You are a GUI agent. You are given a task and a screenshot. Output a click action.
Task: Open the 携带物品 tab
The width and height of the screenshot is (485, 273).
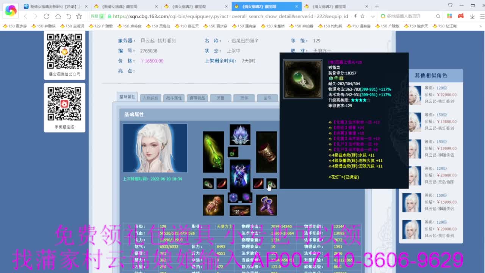[197, 98]
